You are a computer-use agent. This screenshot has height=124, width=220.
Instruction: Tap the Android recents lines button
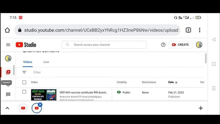click(214, 88)
